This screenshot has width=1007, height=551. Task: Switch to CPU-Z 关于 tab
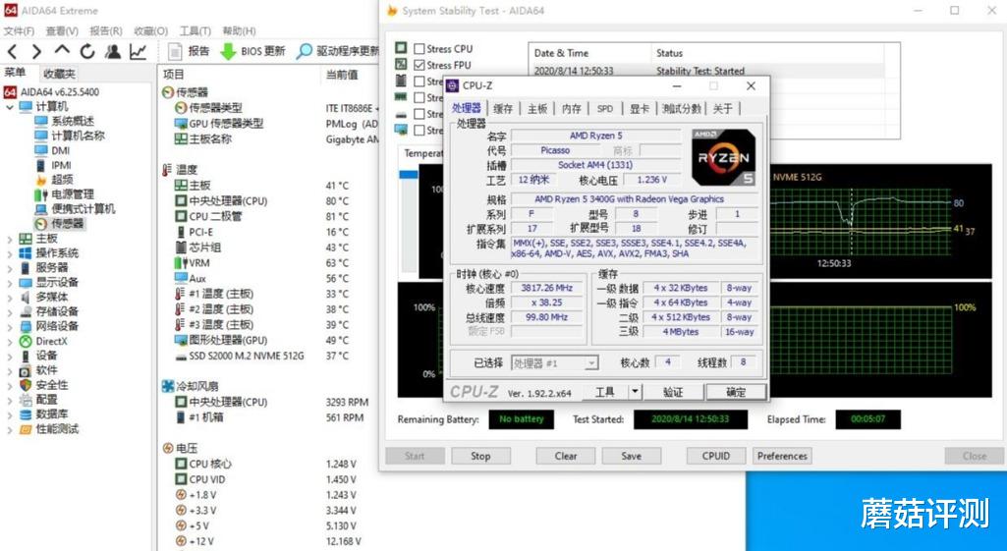pos(722,108)
